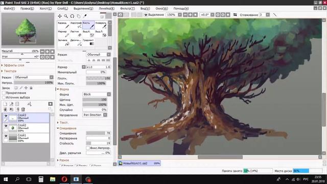
Task: Select the Двоичное binary pen tool
Action: click(x=76, y=42)
